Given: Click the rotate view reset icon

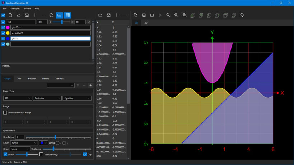Looking at the screenshot, I should click(242, 15).
